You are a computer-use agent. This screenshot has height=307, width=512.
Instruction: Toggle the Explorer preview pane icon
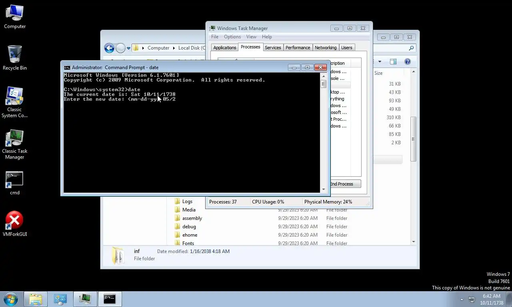pyautogui.click(x=393, y=62)
